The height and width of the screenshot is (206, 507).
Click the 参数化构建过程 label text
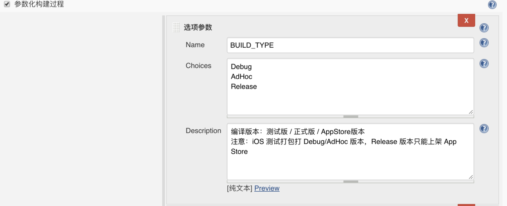[x=39, y=4]
